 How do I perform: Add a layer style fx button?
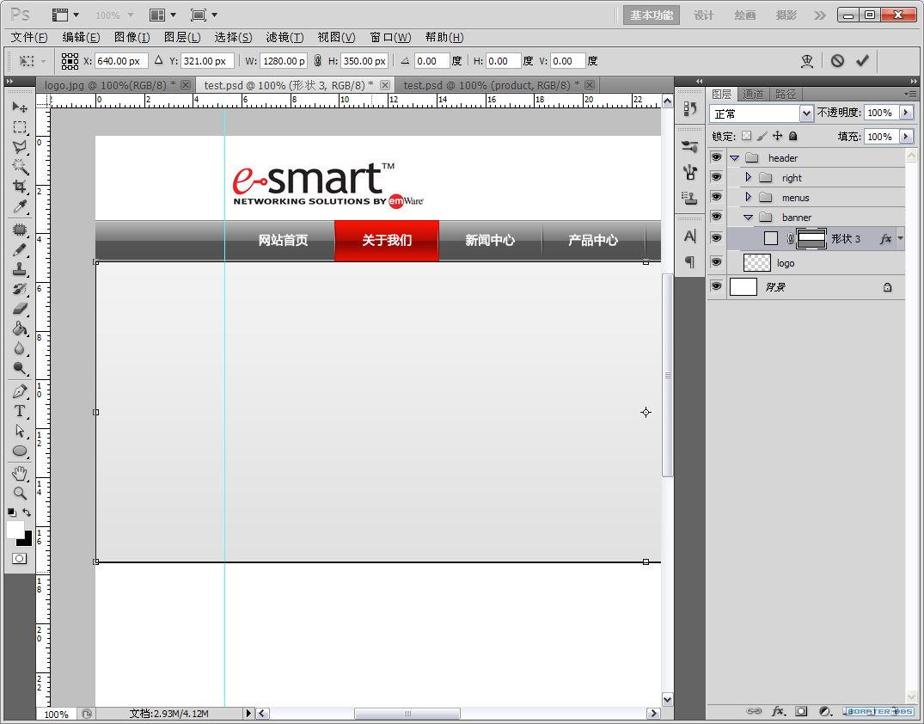pyautogui.click(x=778, y=711)
